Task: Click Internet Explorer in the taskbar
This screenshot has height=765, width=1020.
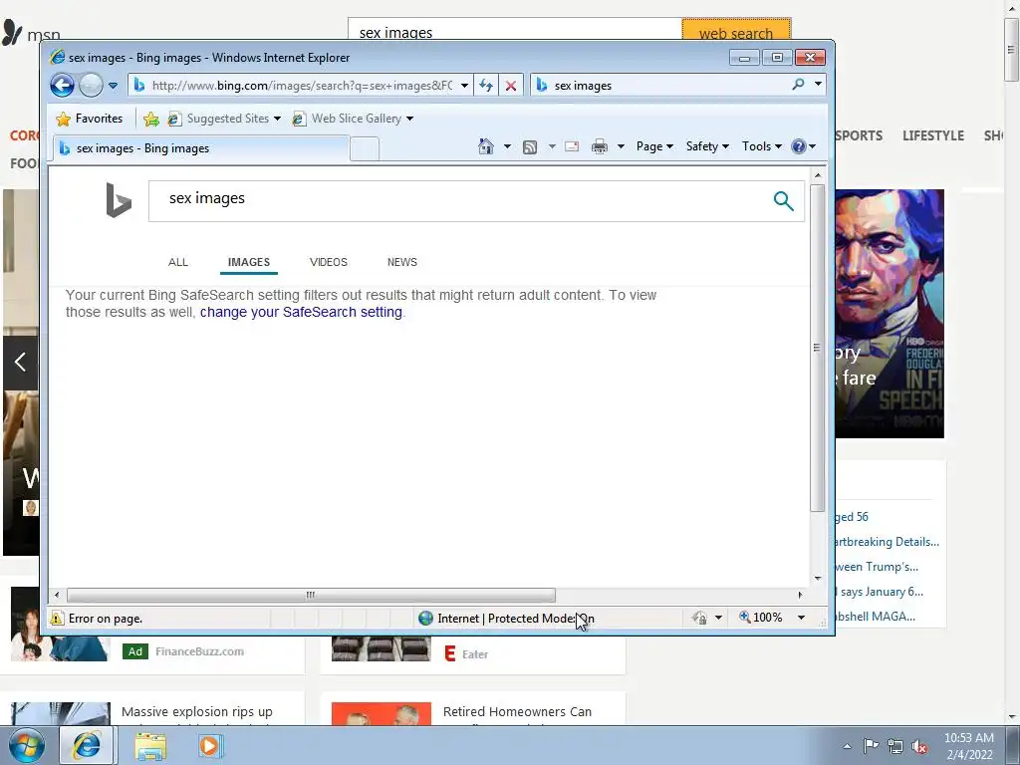Action: 87,745
